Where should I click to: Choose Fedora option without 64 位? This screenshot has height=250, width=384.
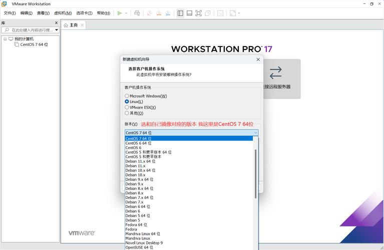click(x=189, y=229)
